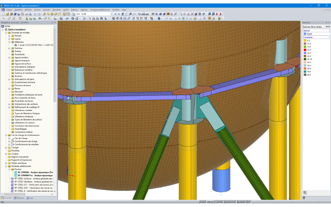Click the panel settings icon at bottom right
331x207 pixels.
click(x=305, y=193)
